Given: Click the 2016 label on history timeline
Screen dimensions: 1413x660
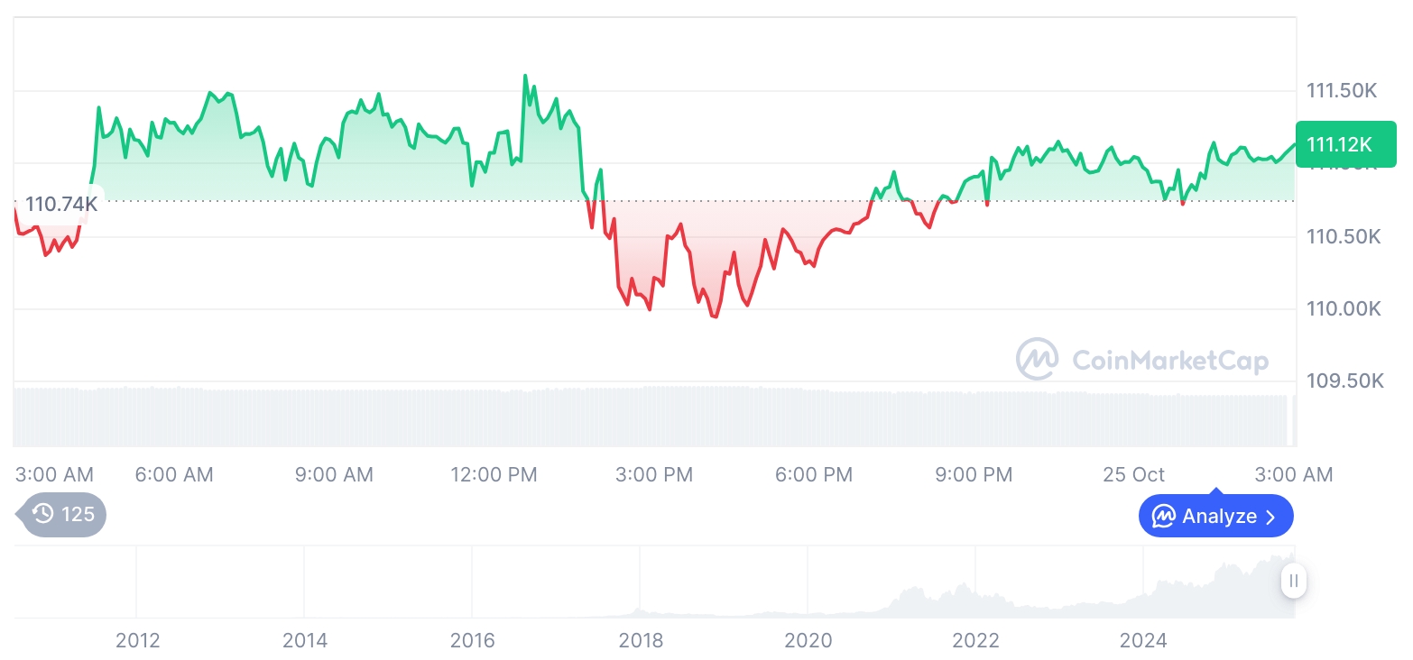Looking at the screenshot, I should tap(472, 640).
